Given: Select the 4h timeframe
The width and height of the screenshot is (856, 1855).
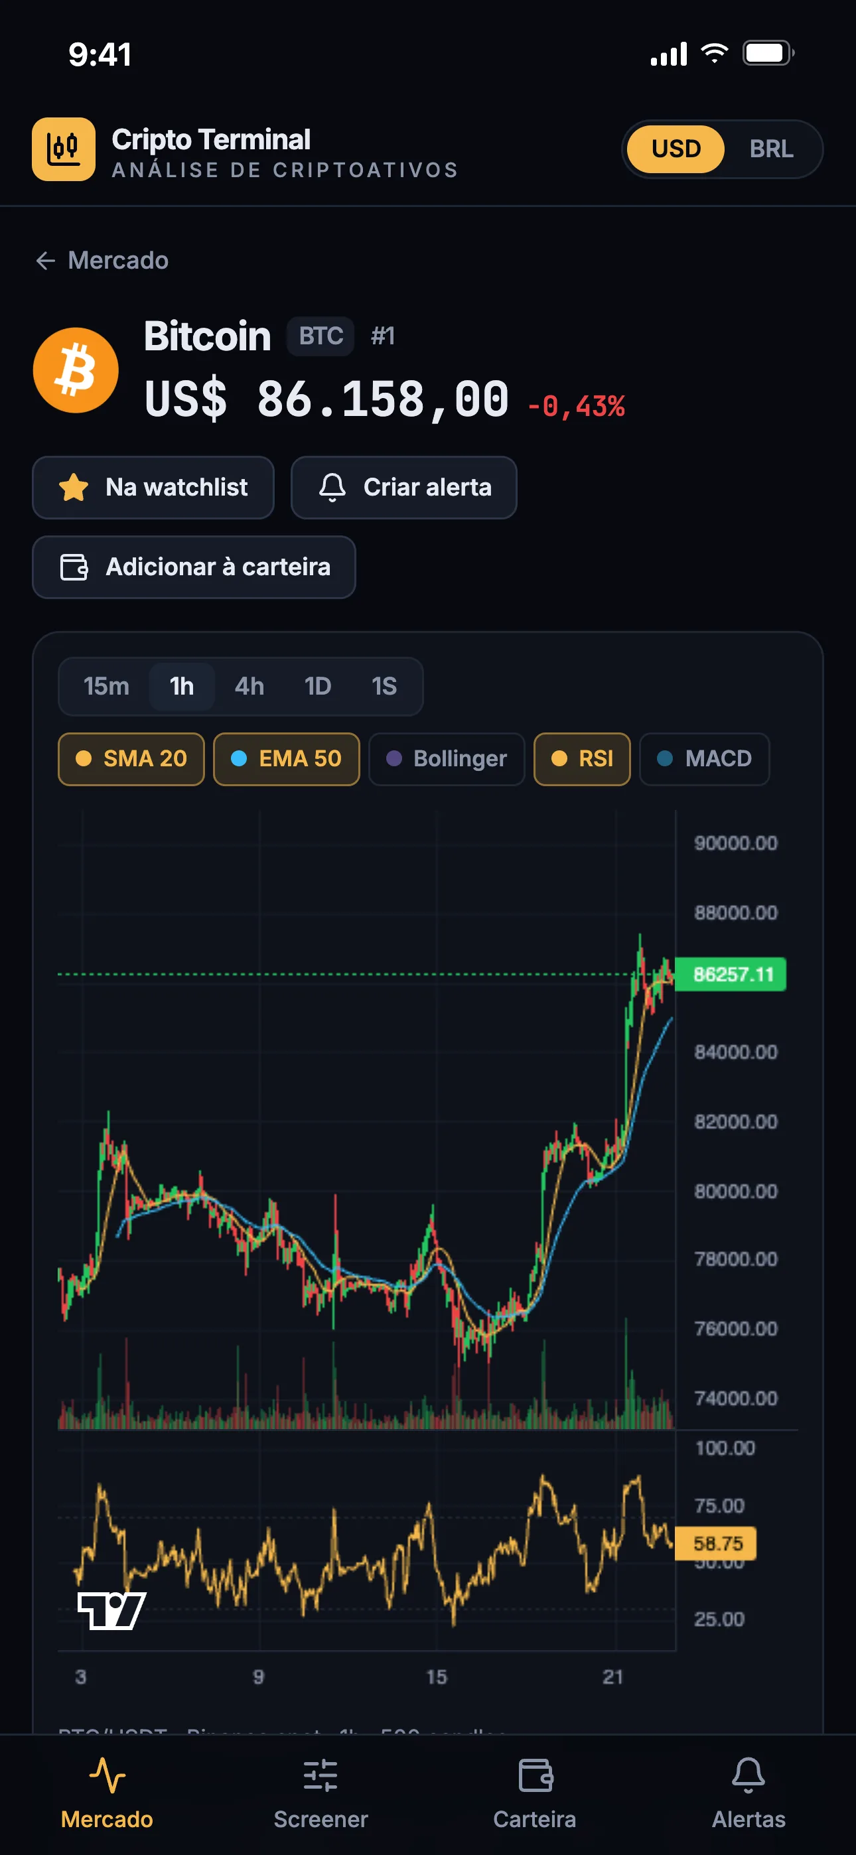Looking at the screenshot, I should point(250,686).
